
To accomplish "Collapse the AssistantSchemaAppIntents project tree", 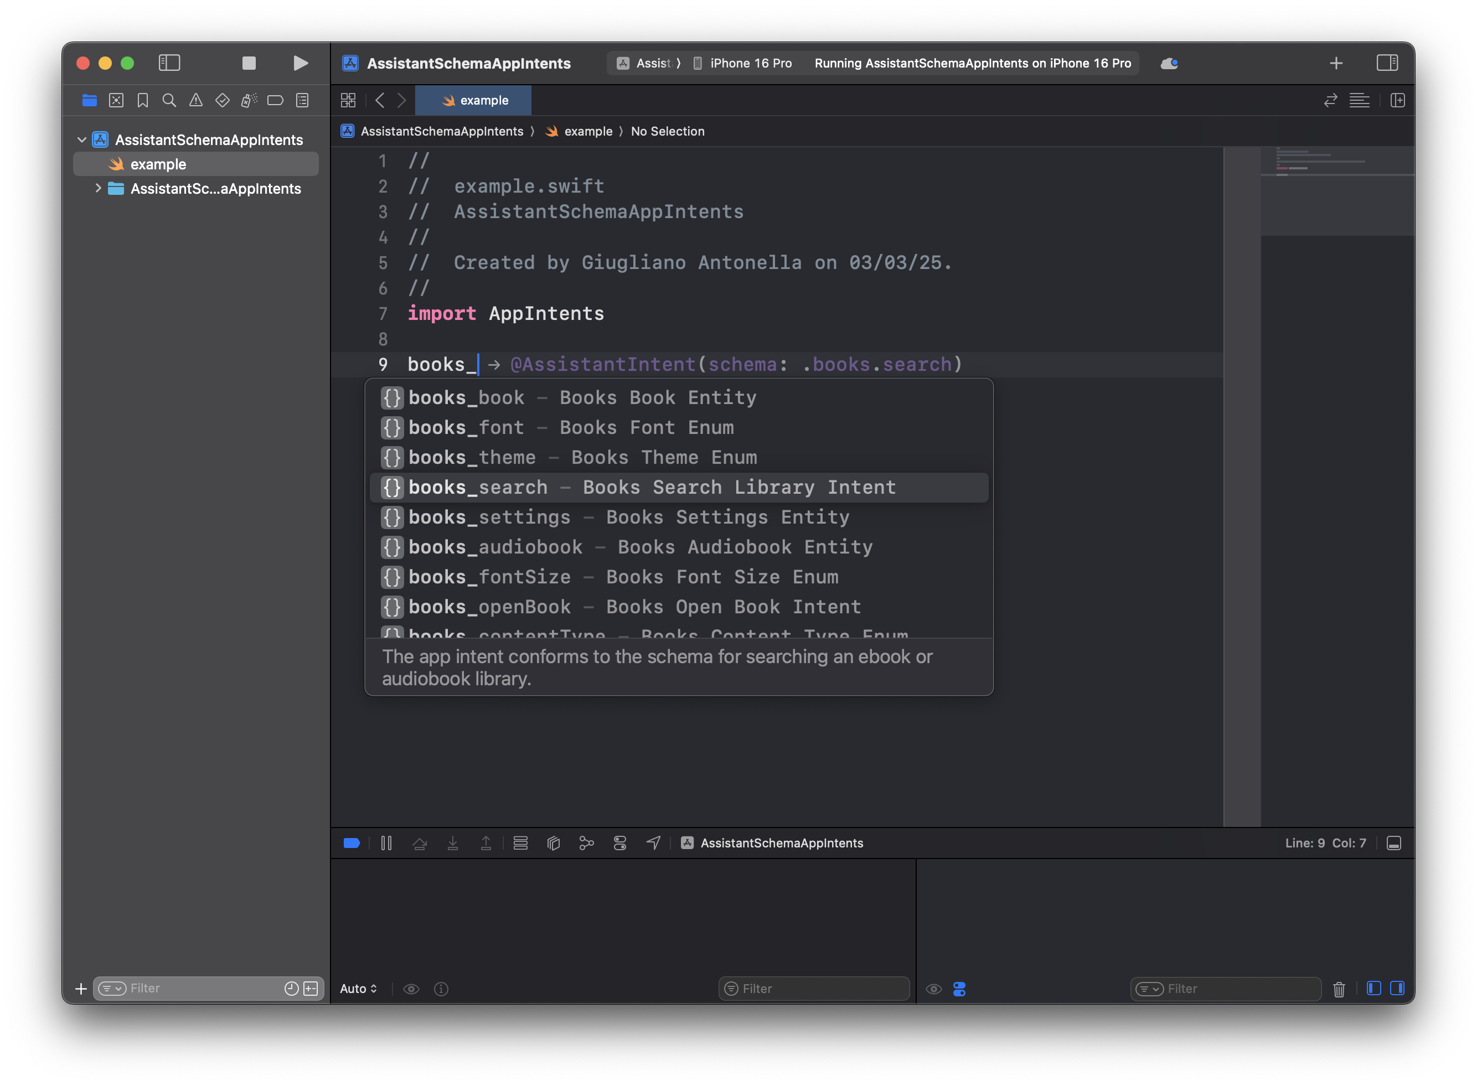I will (x=81, y=139).
